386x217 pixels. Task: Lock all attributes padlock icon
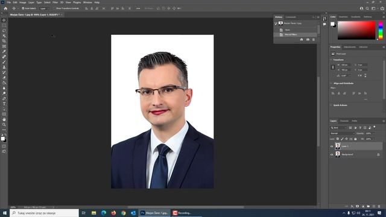(355, 139)
